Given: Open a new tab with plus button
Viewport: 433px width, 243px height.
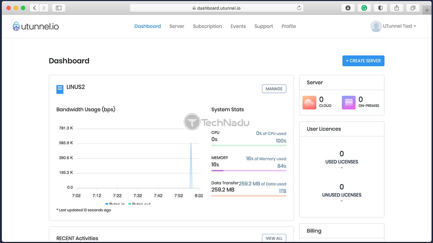Looking at the screenshot, I should (x=427, y=10).
